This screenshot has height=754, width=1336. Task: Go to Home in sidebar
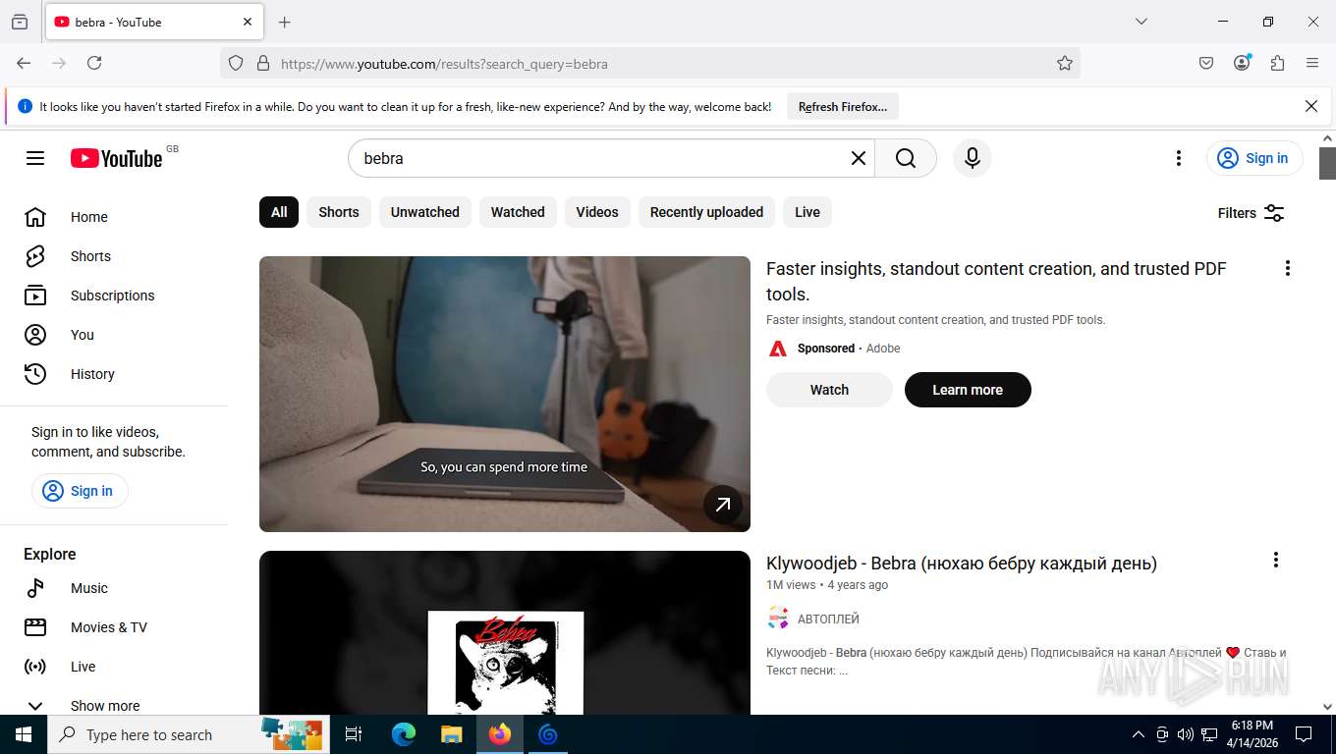pos(114,217)
